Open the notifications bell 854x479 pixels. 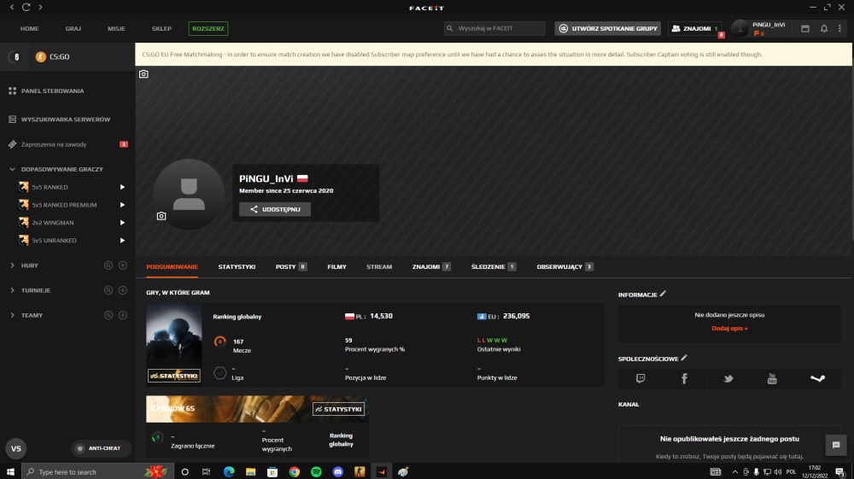click(x=824, y=28)
